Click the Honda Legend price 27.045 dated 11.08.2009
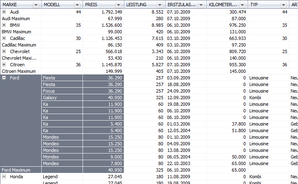The image size is (298, 184). tap(115, 177)
